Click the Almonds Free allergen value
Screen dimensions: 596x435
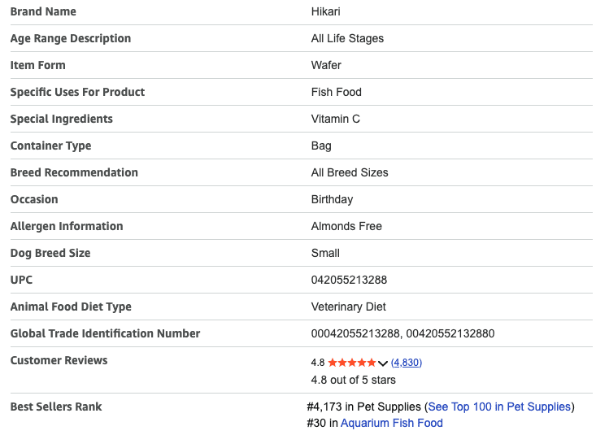pyautogui.click(x=346, y=226)
